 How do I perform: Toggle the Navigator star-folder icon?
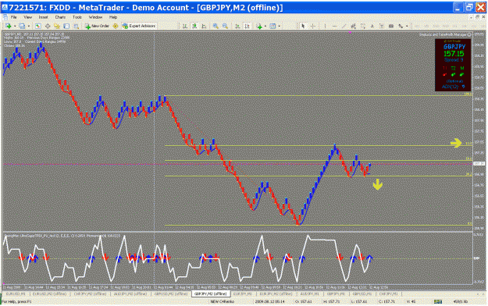coord(57,26)
